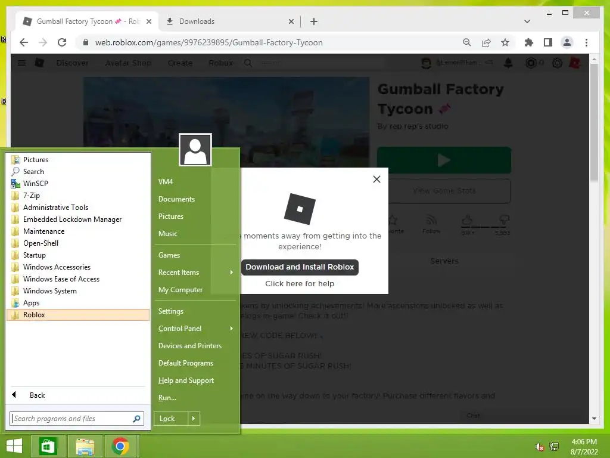Click the Chrome forward arrow
Image resolution: width=610 pixels, height=458 pixels.
42,42
